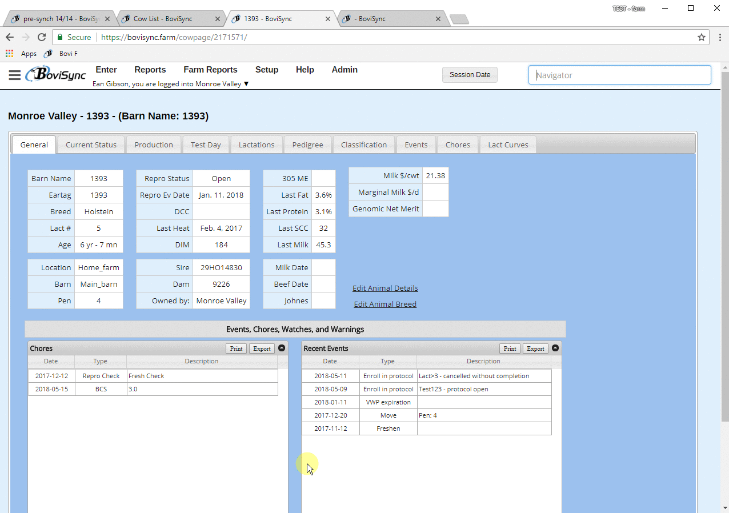
Task: Open a new browser tab
Action: point(459,19)
